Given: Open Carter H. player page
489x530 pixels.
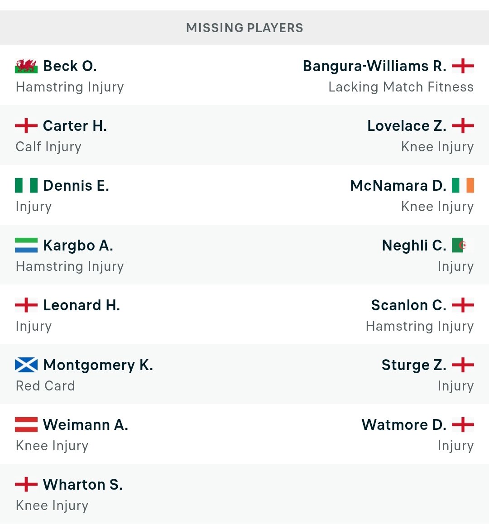Looking at the screenshot, I should pos(75,126).
